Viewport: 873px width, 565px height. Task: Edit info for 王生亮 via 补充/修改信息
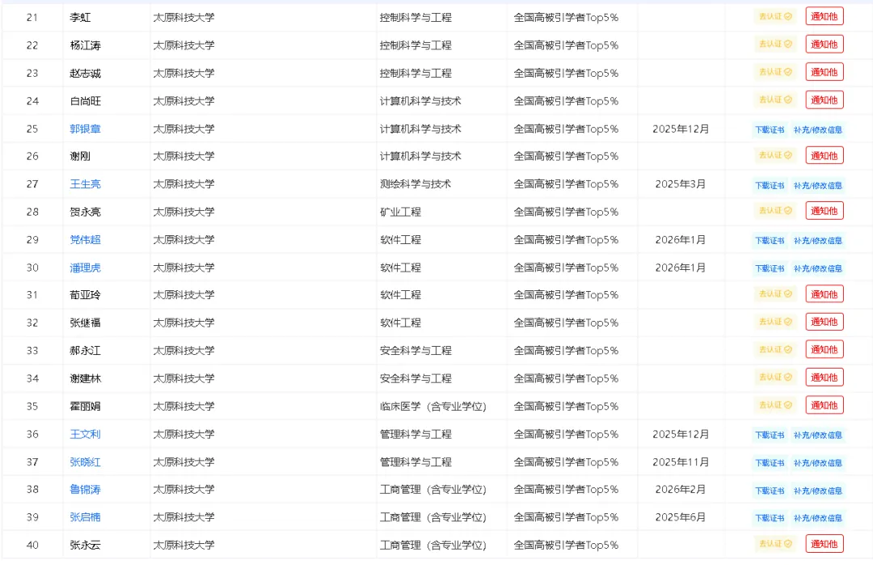817,185
